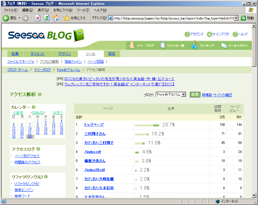
Task: Click help icon beside カレンダー heading
Action: click(x=33, y=107)
